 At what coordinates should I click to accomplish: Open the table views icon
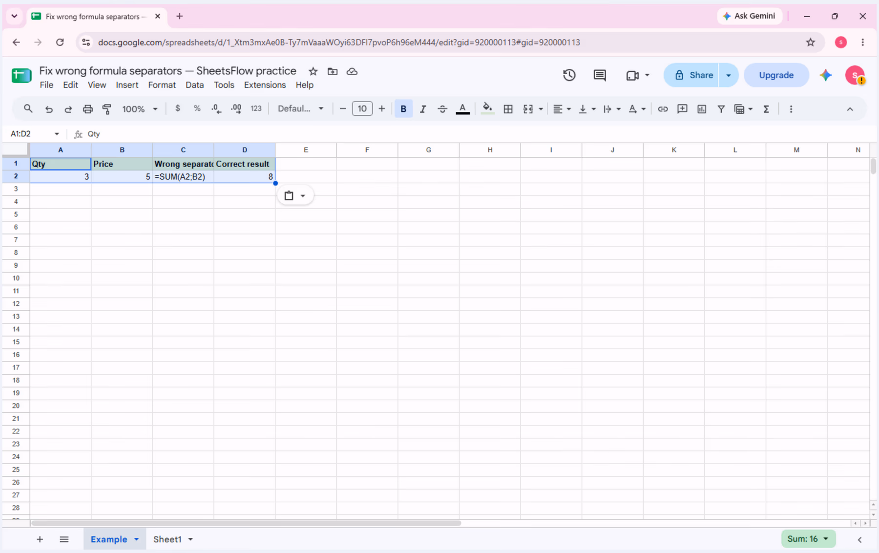pos(739,109)
